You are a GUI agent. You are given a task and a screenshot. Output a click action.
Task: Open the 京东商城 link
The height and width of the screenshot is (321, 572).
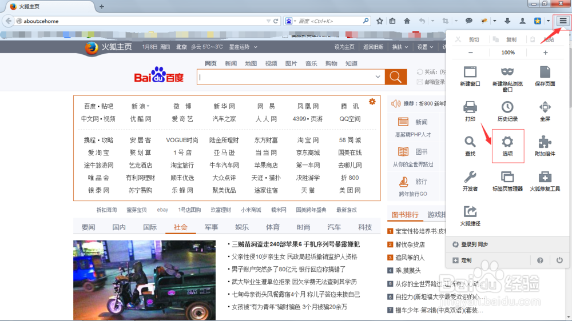point(308,153)
